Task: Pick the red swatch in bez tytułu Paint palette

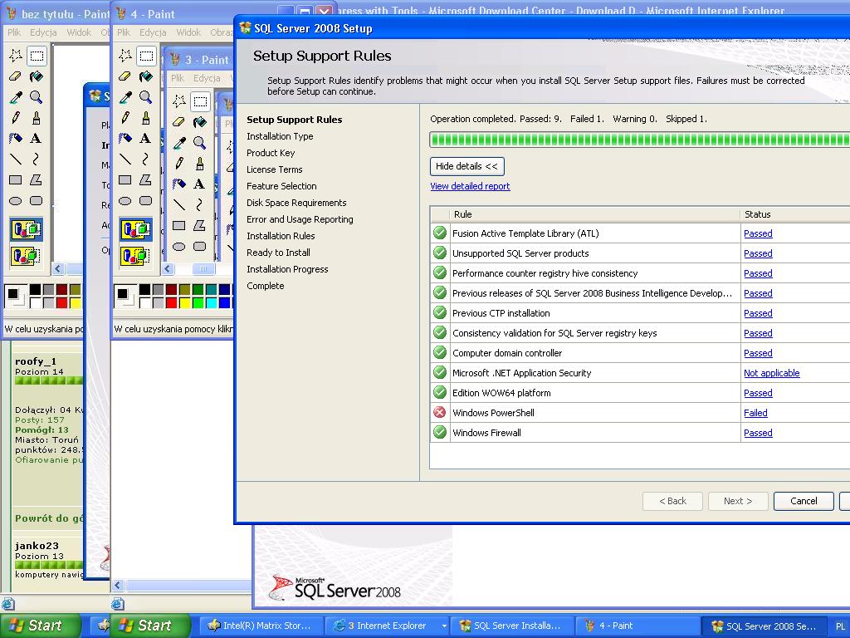Action: click(61, 302)
